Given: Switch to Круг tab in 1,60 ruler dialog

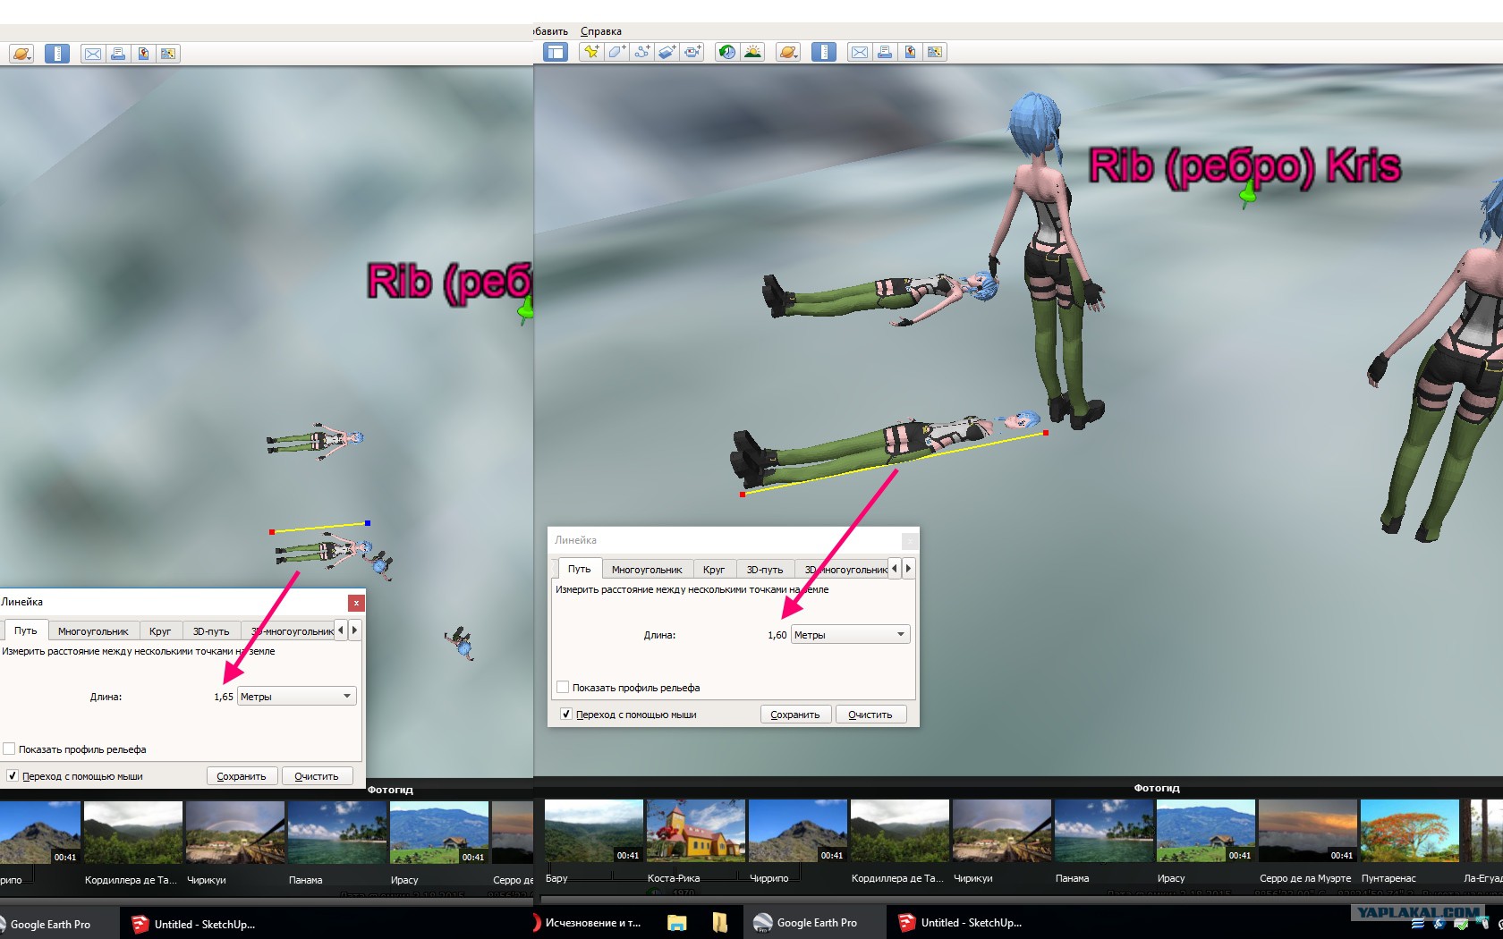Looking at the screenshot, I should (714, 570).
